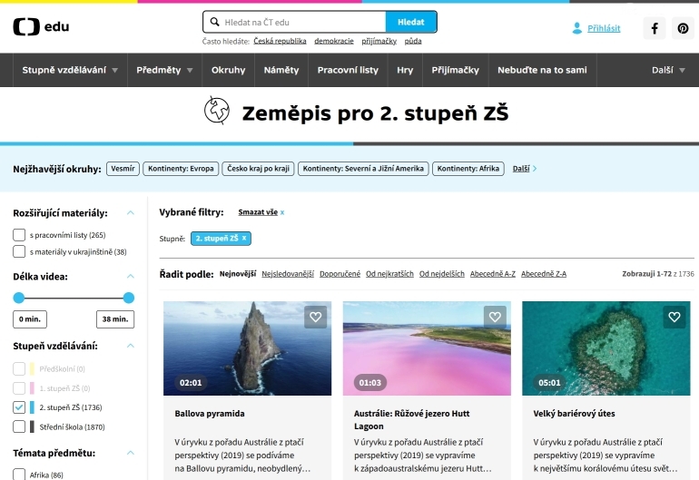Open the Facebook icon link

(x=654, y=28)
